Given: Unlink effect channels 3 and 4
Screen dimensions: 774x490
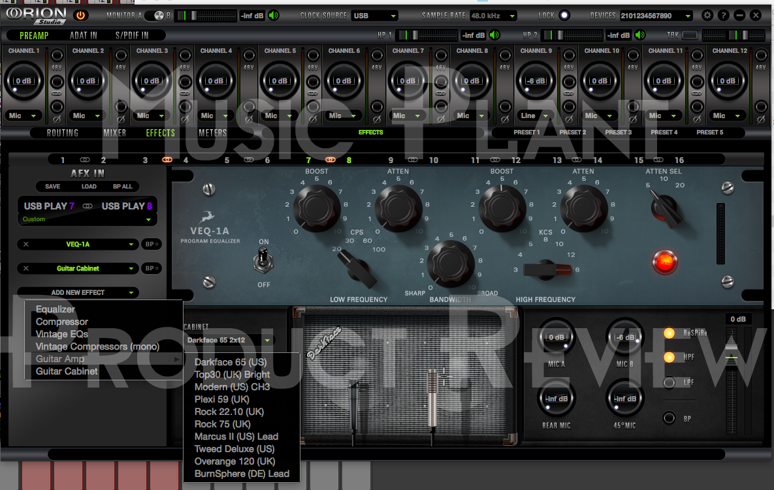Looking at the screenshot, I should 167,160.
